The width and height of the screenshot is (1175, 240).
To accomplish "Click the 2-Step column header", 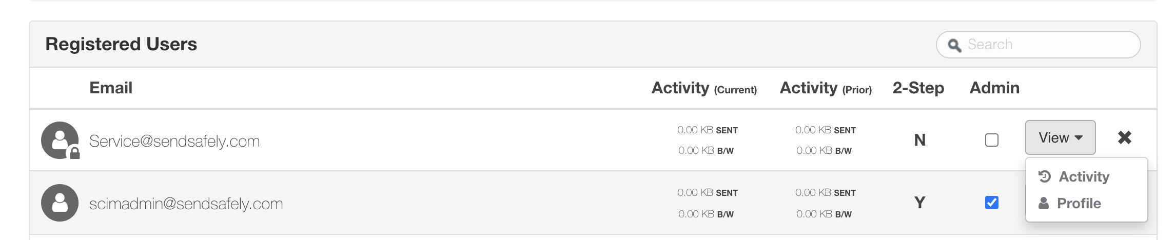I will [x=918, y=88].
